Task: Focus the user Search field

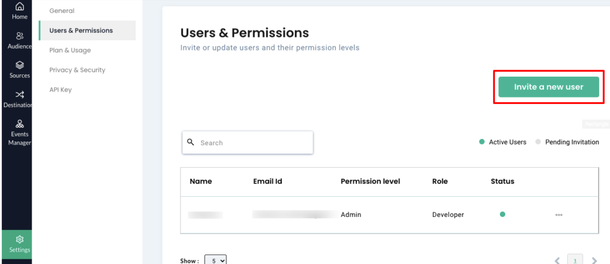Action: tap(247, 143)
